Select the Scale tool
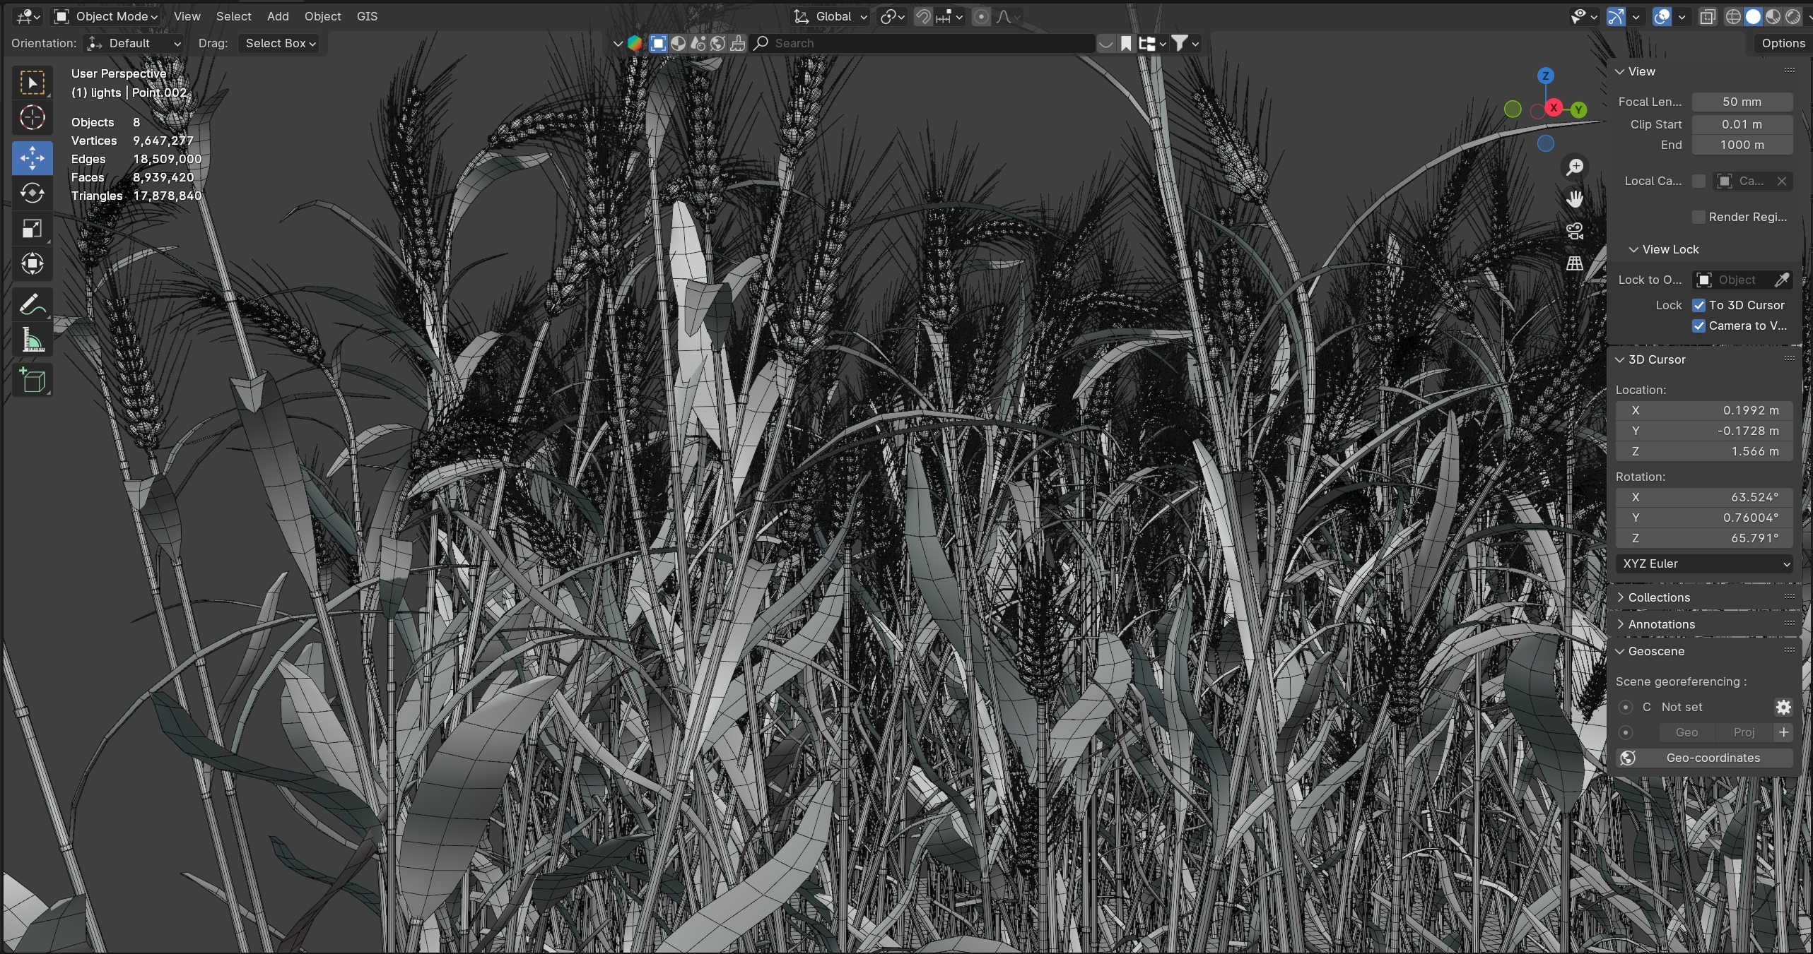1813x954 pixels. click(32, 228)
